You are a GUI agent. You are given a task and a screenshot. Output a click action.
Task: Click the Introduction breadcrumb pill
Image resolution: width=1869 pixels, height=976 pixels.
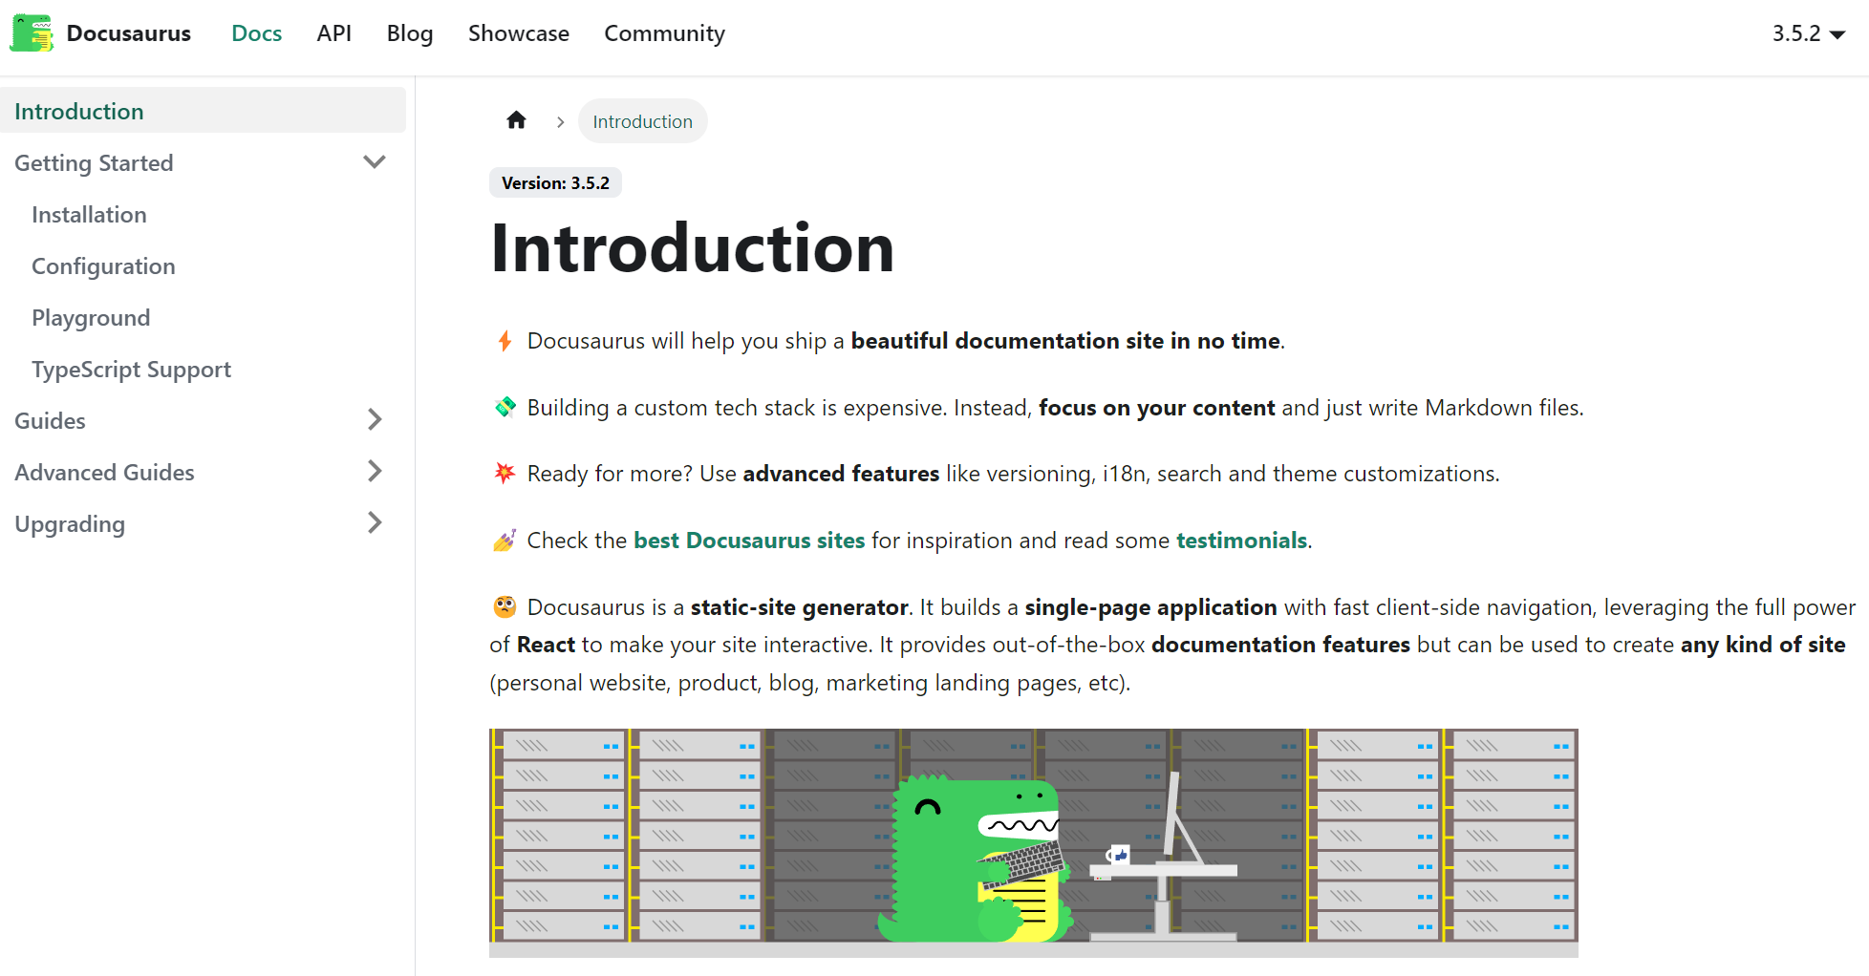(x=642, y=121)
